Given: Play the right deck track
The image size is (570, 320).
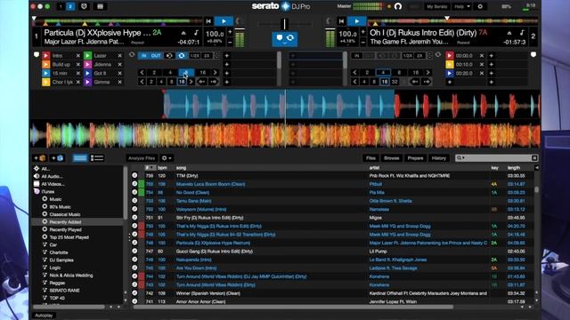Looking at the screenshot, I should (356, 21).
